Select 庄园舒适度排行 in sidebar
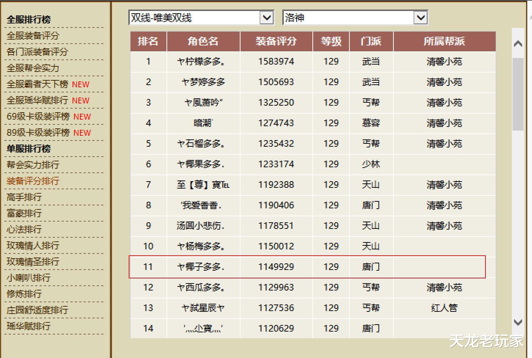 37,310
